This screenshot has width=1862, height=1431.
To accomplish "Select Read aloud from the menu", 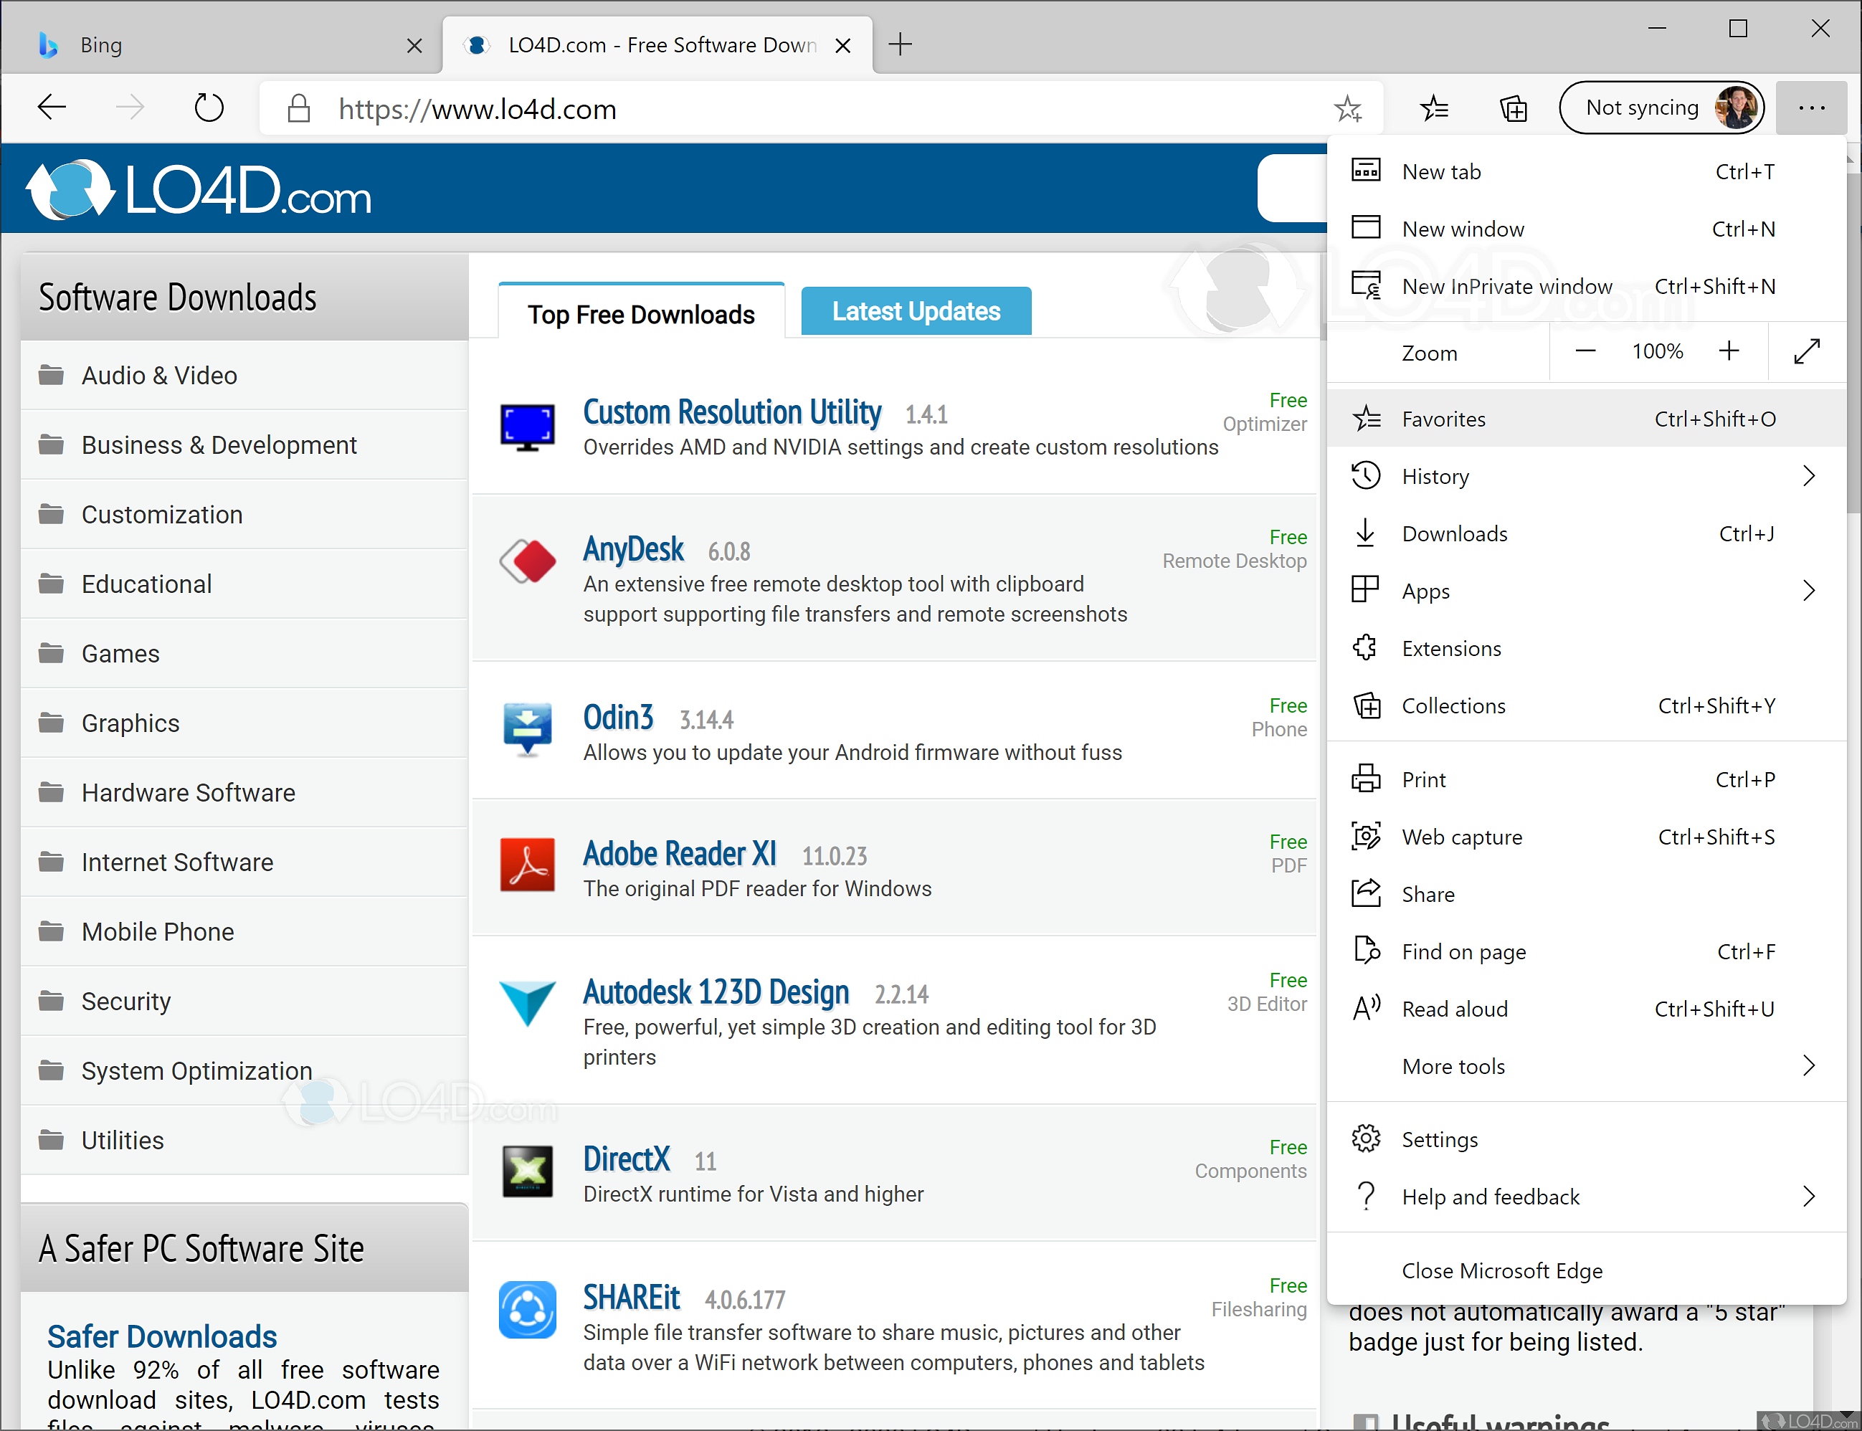I will pyautogui.click(x=1454, y=1009).
